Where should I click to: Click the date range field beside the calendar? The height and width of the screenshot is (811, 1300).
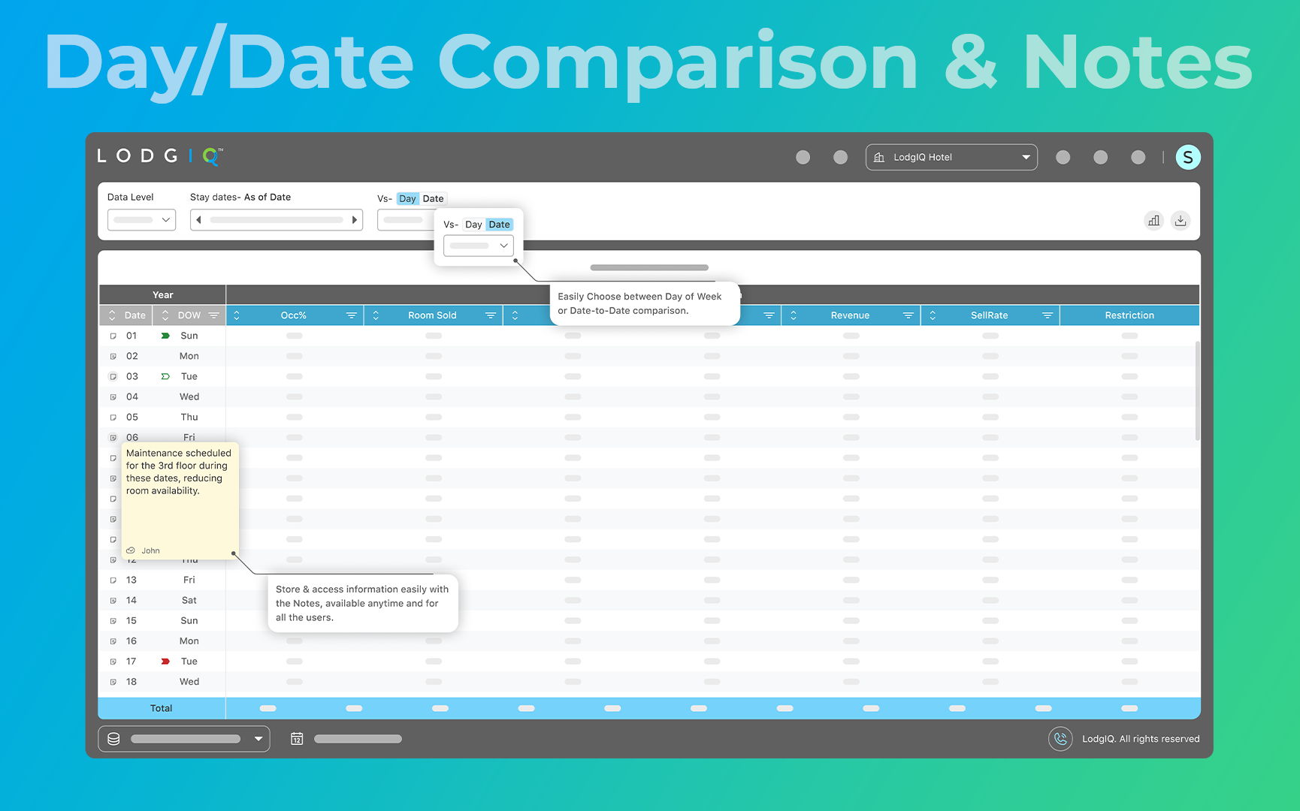pyautogui.click(x=358, y=739)
